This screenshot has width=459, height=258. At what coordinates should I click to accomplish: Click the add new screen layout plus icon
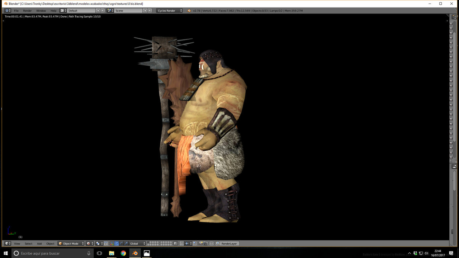click(98, 11)
